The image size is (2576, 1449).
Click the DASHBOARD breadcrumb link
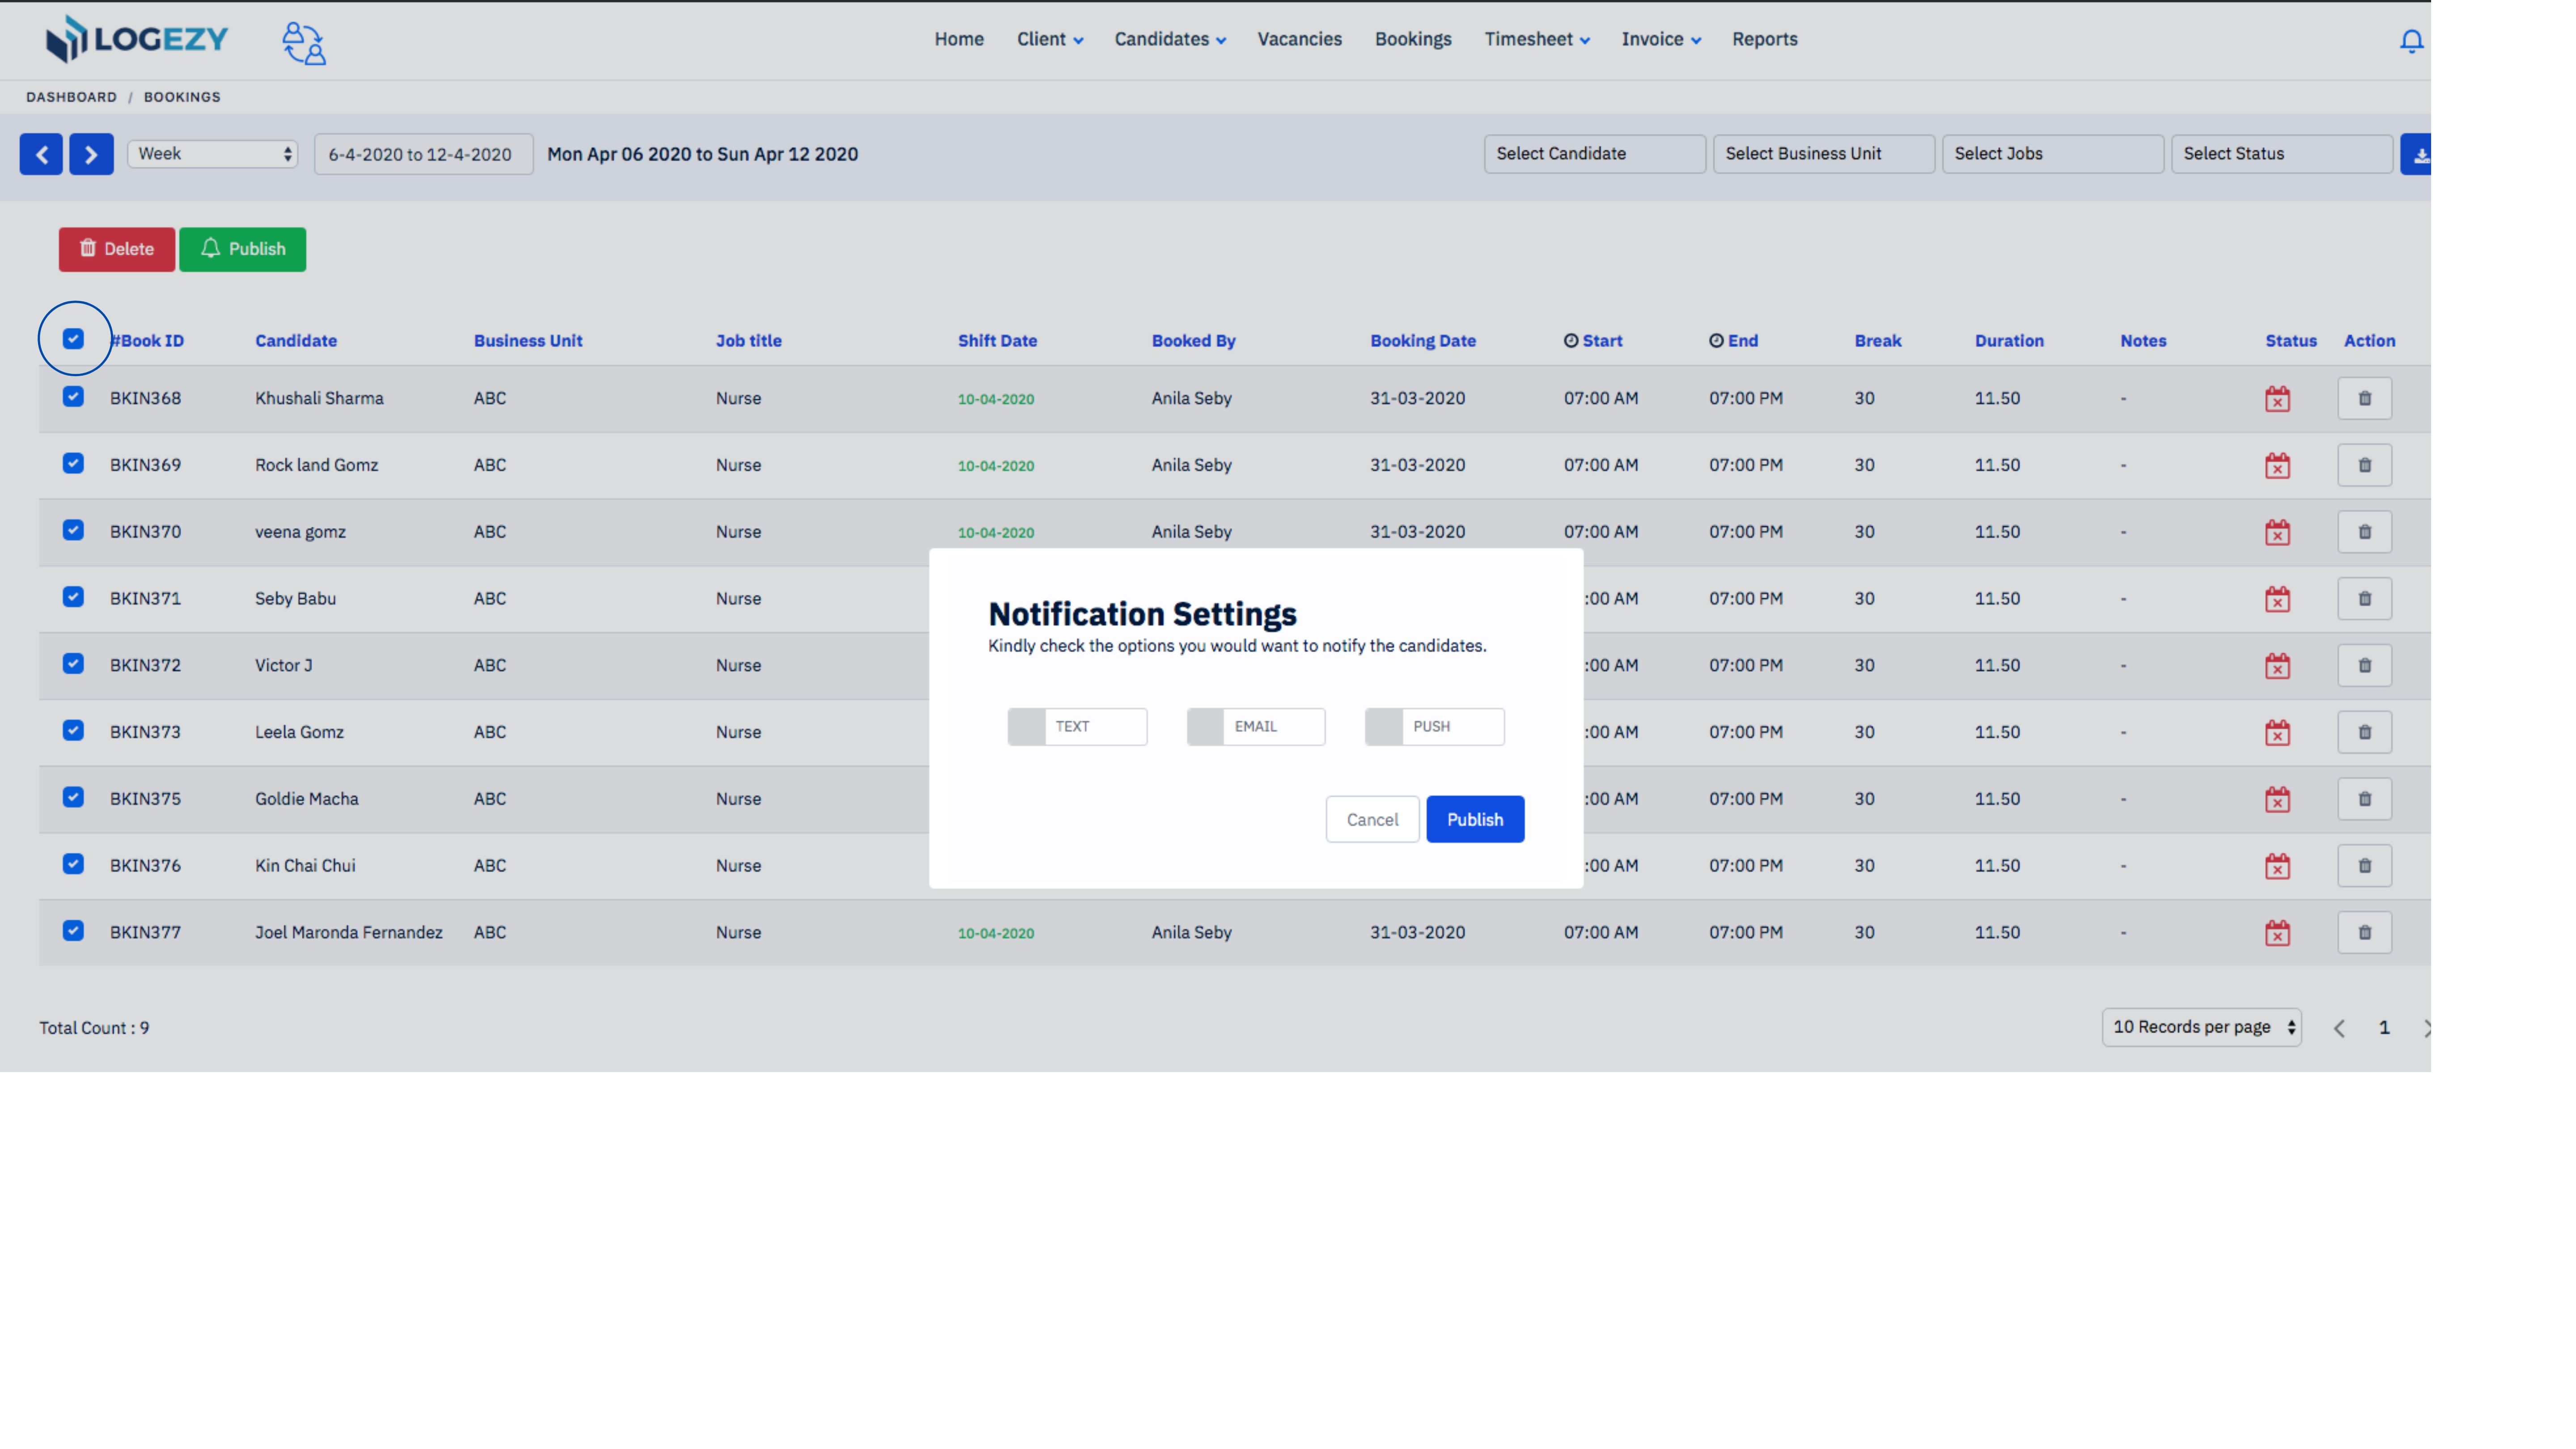point(71,97)
